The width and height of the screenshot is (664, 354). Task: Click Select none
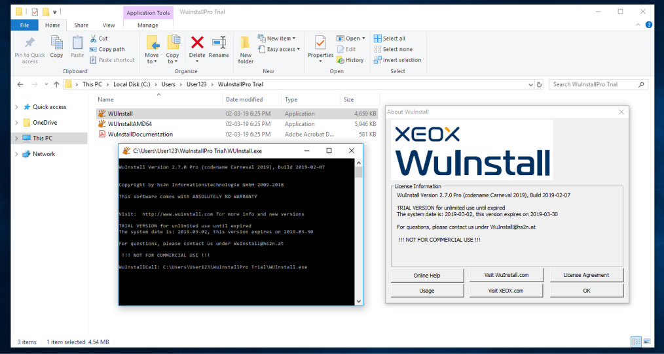[393, 49]
